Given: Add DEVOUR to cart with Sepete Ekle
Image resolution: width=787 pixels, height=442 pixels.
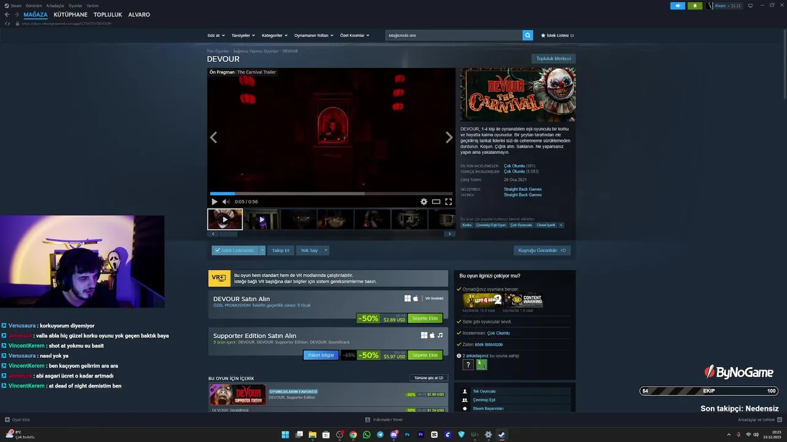Looking at the screenshot, I should [425, 319].
